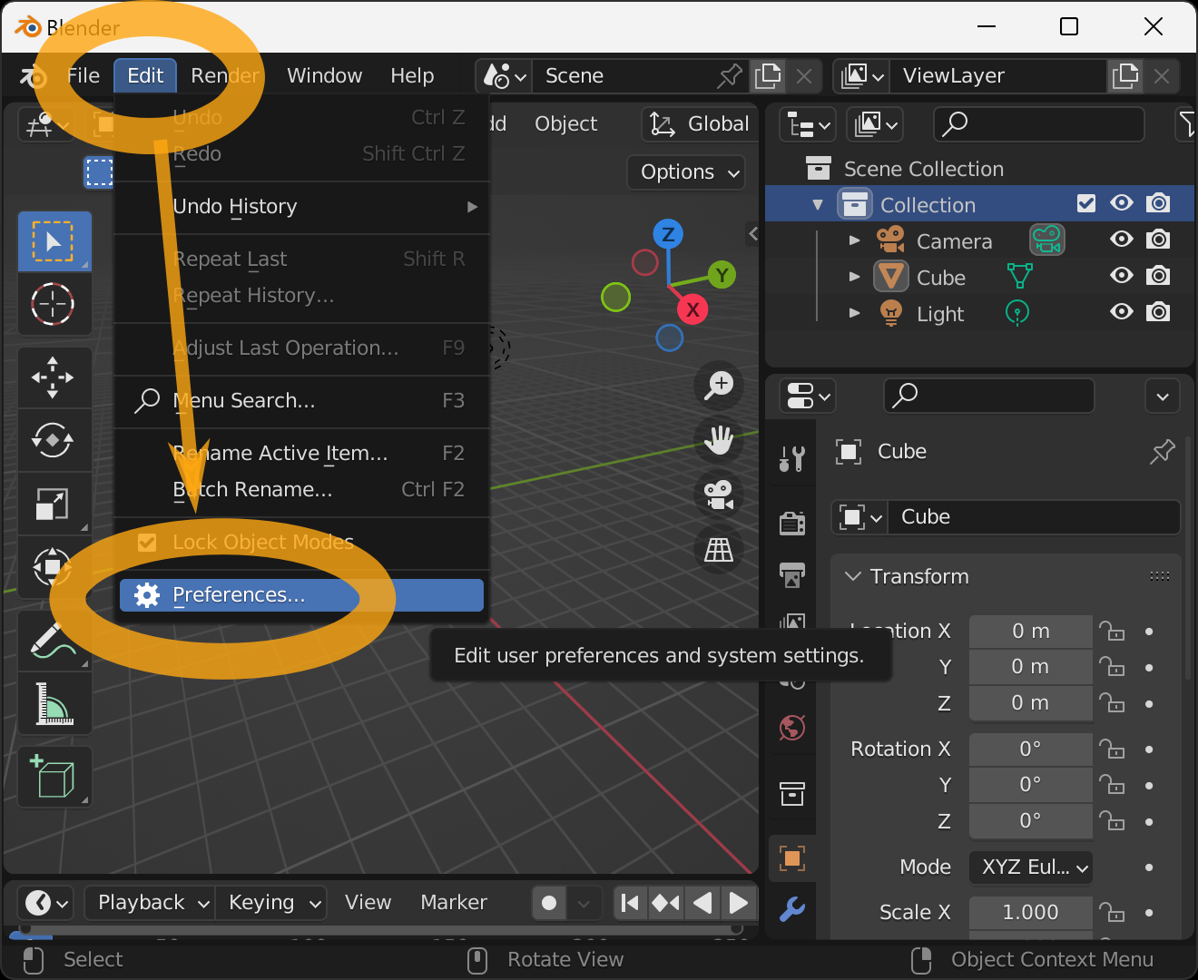Open the Object menu in viewport header
The image size is (1198, 980).
pyautogui.click(x=565, y=123)
